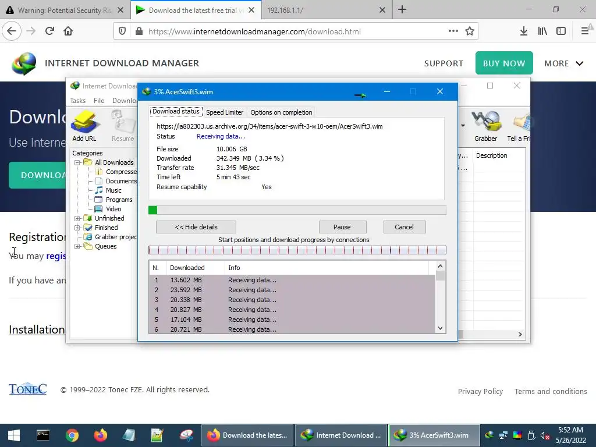Switch to Internet Download Manager taskbar window
This screenshot has width=596, height=447.
tap(341, 435)
